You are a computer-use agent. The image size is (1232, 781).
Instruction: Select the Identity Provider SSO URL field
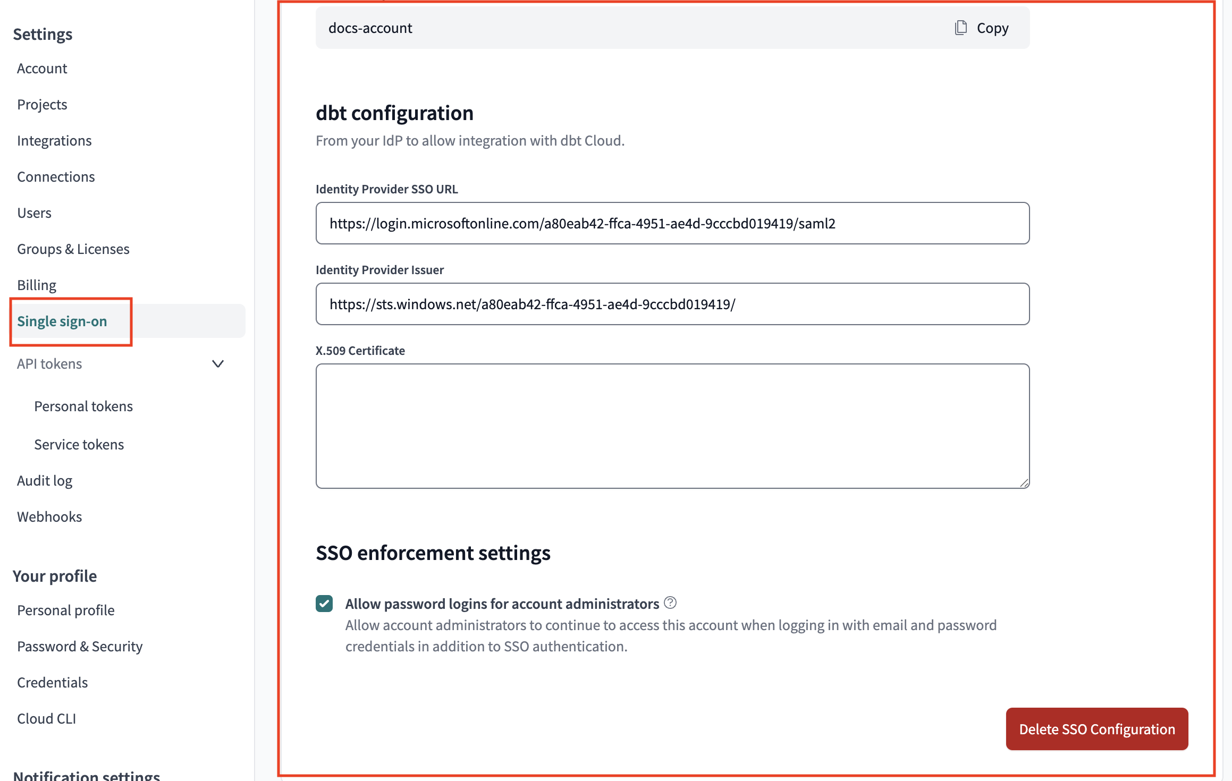[672, 223]
